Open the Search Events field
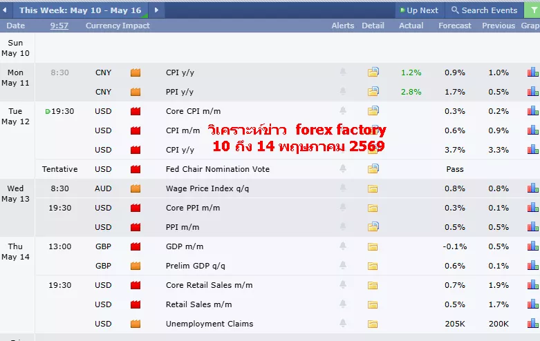The height and width of the screenshot is (341, 540). pyautogui.click(x=484, y=10)
